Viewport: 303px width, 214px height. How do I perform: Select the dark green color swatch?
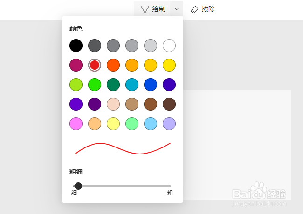pos(113,85)
